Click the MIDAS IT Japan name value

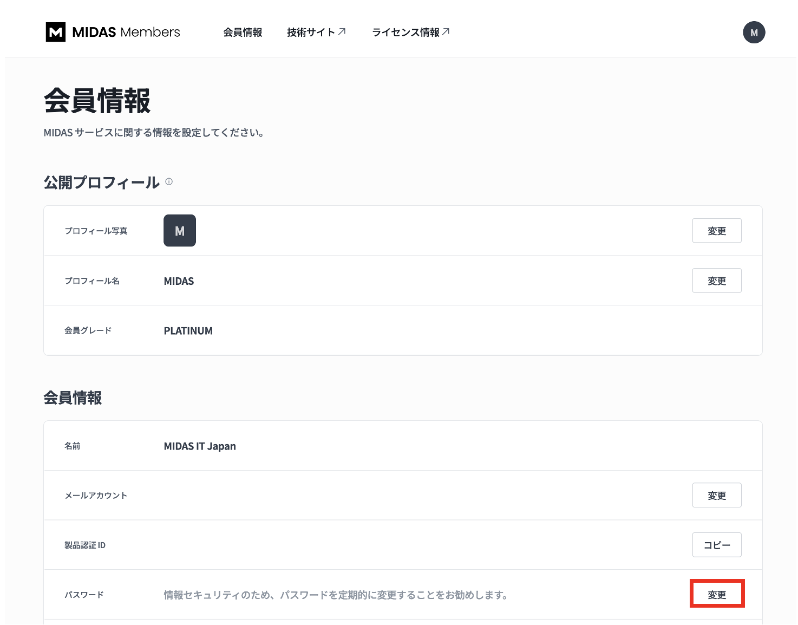(200, 446)
